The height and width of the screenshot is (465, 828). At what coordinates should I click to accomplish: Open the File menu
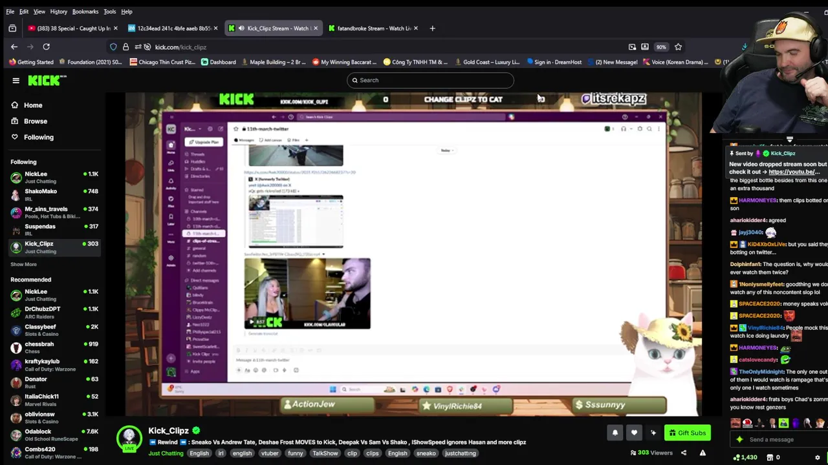[x=10, y=12]
